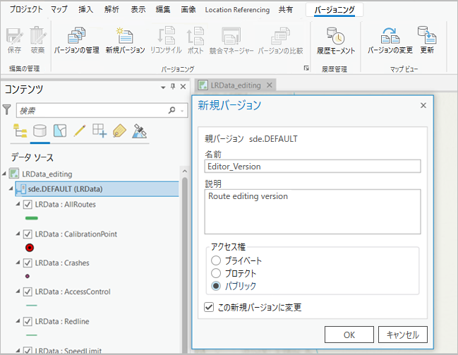The height and width of the screenshot is (355, 458).
Task: Click the Contents filter funnel icon
Action: pyautogui.click(x=7, y=110)
